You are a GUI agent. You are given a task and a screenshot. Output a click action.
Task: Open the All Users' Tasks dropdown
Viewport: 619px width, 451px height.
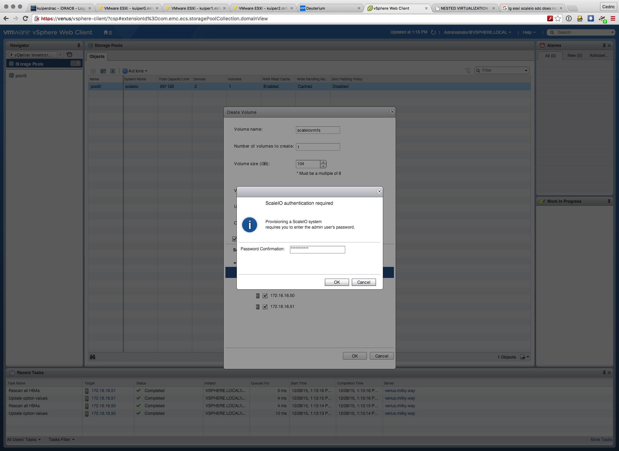click(x=24, y=440)
